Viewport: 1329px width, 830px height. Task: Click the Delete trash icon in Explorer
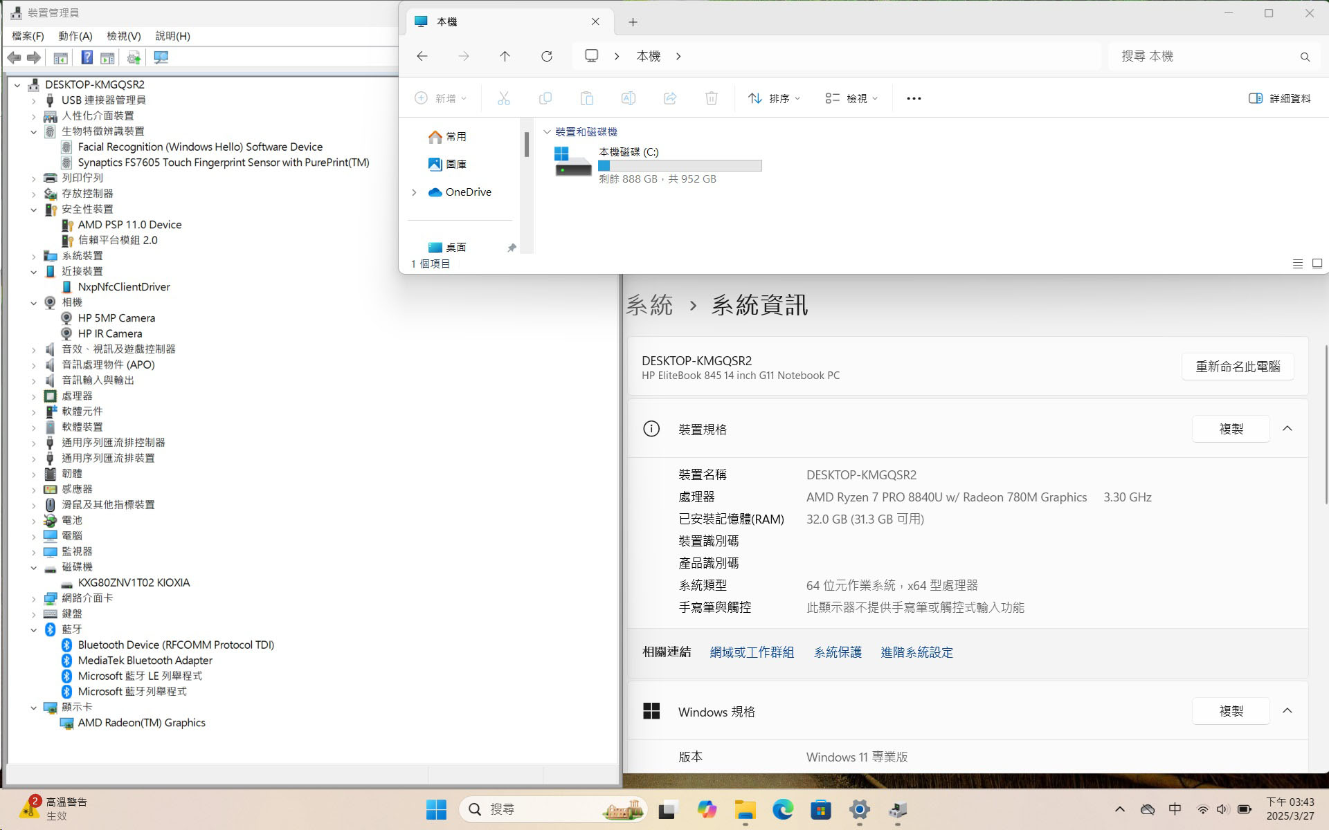coord(712,98)
